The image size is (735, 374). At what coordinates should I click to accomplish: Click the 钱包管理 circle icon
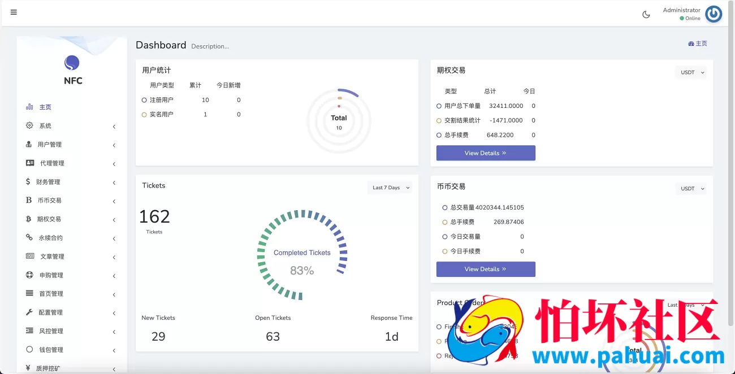point(29,349)
